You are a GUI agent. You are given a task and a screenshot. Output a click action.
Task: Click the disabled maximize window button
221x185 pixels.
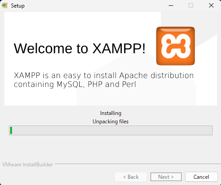(191, 6)
